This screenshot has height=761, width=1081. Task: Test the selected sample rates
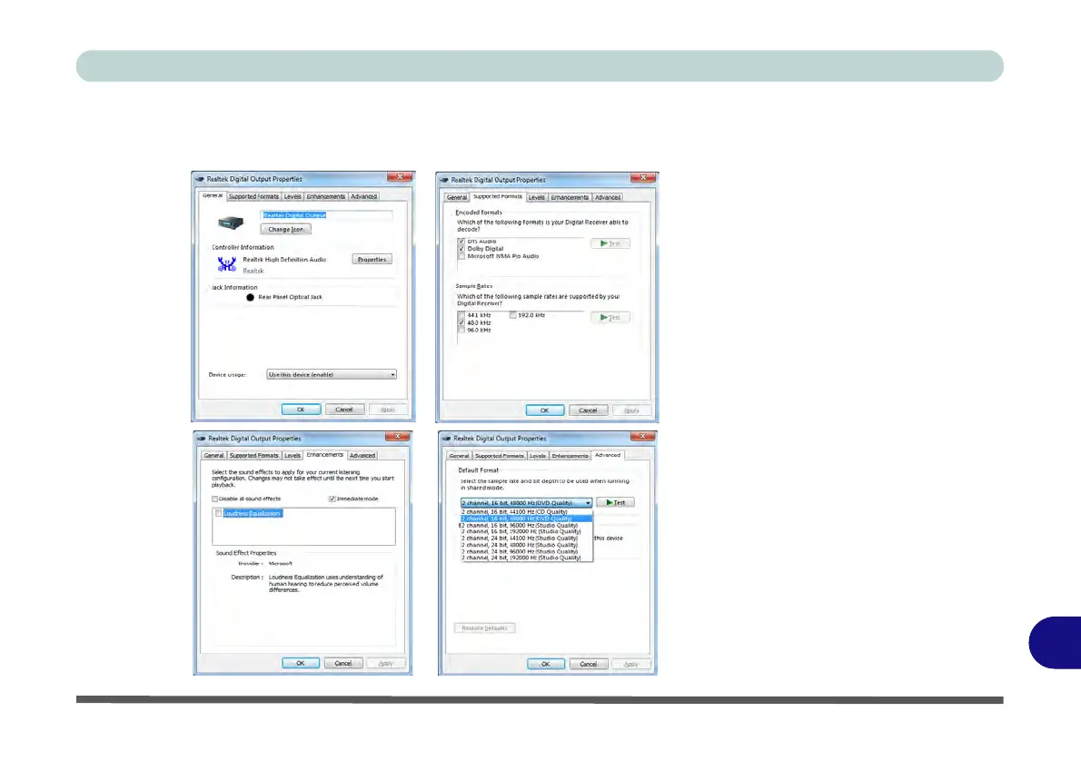click(610, 318)
